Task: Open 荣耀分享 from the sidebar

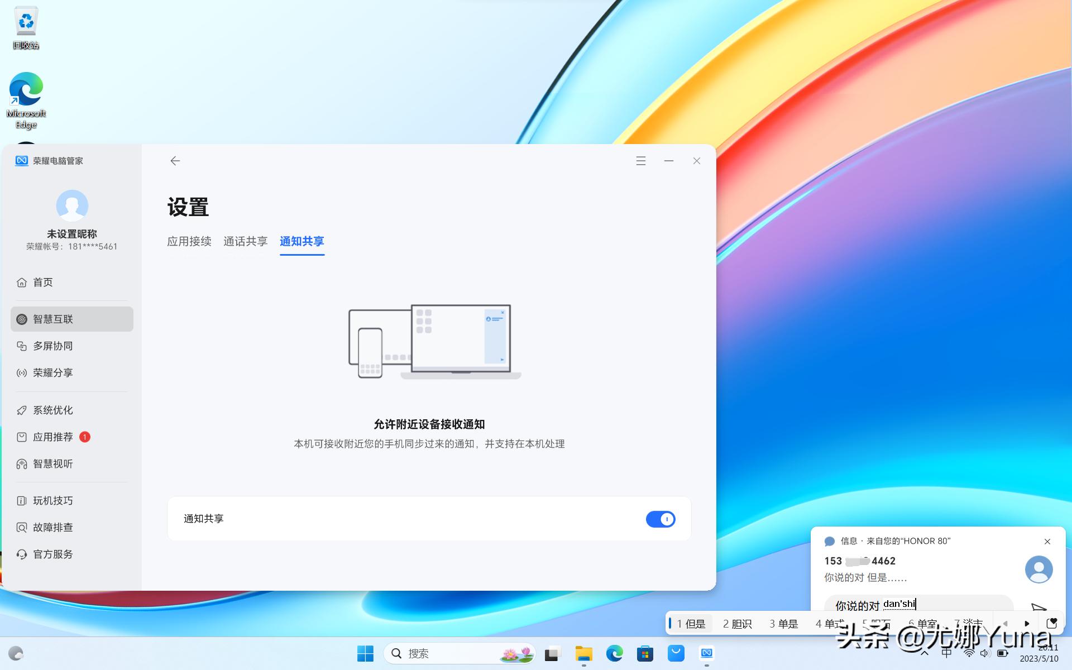Action: [52, 372]
